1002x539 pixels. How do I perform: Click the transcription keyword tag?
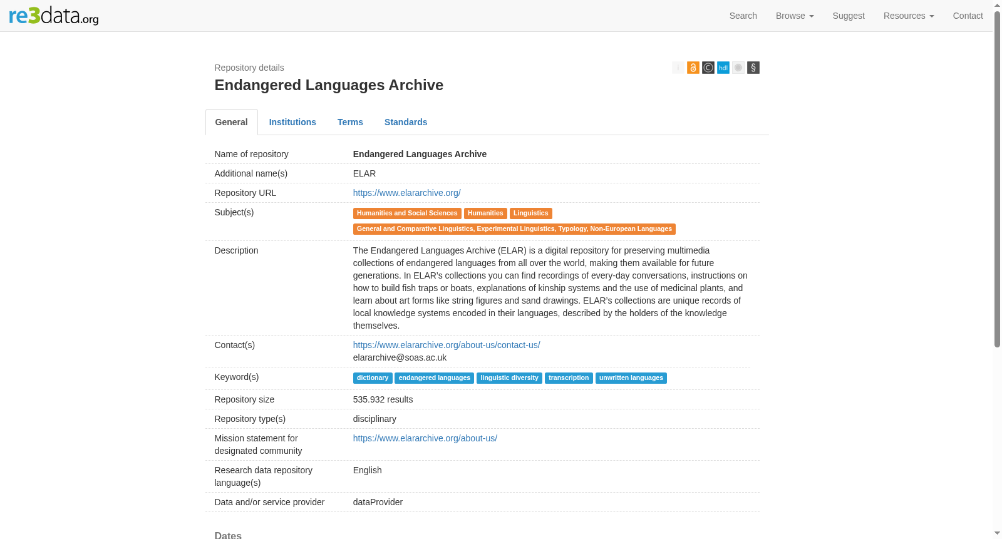coord(569,378)
